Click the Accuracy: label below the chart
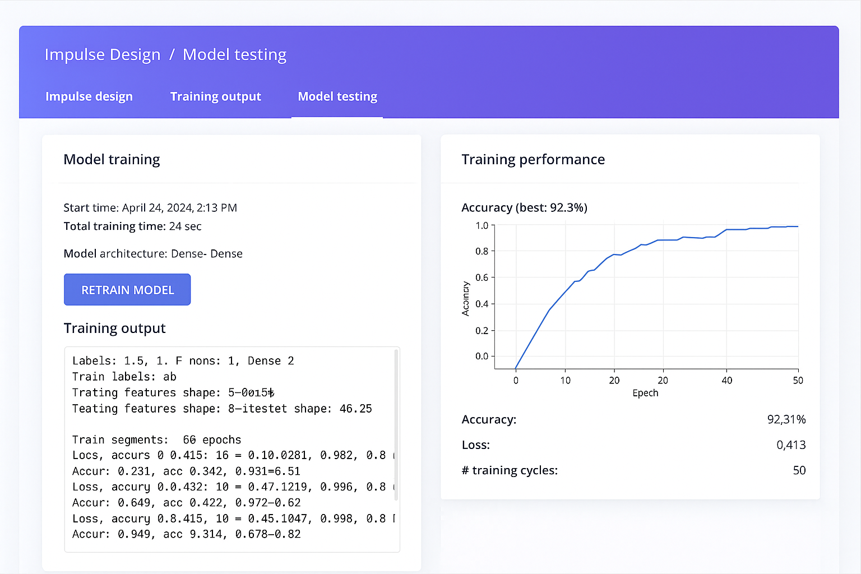Screen dimensions: 861x574 click(489, 420)
